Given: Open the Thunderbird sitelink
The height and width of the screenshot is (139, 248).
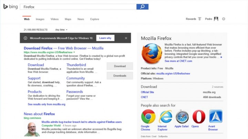Looking at the screenshot, I should click(x=76, y=65).
